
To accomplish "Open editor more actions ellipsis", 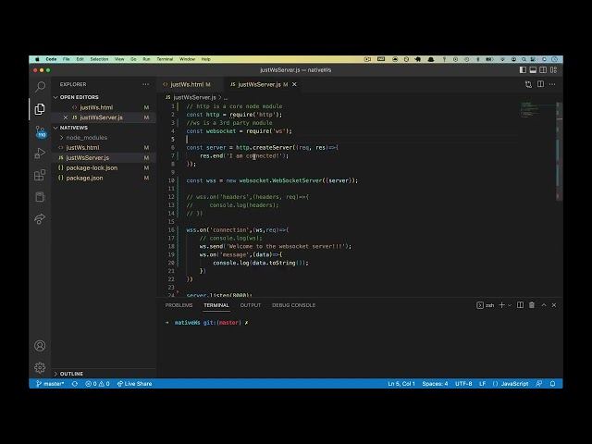I will (x=552, y=84).
